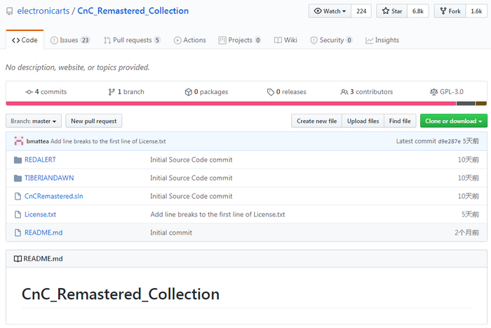Go to the Insights tab
Screen dimensions: 491x328
point(382,40)
